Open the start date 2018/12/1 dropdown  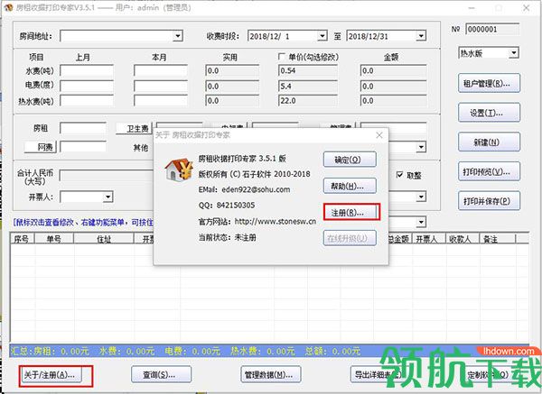(x=322, y=36)
